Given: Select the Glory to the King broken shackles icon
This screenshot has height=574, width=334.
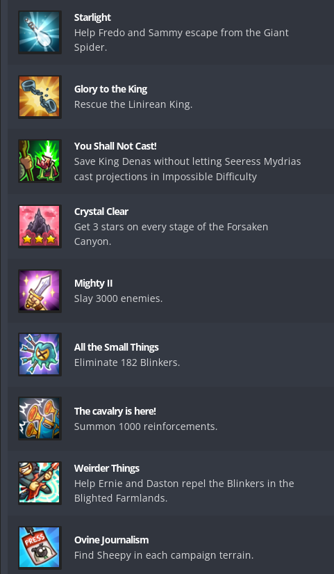Looking at the screenshot, I should 40,97.
